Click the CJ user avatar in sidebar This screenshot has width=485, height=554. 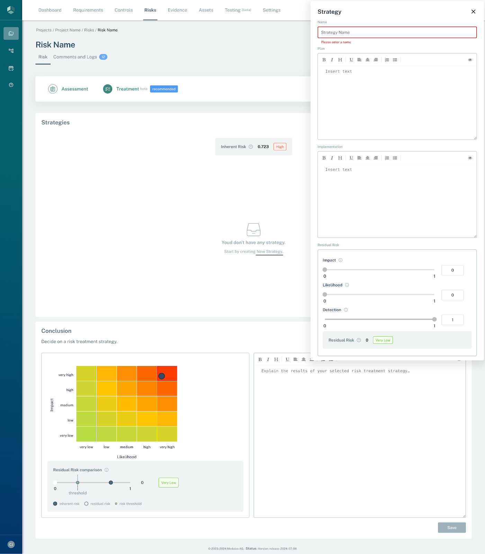[11, 544]
